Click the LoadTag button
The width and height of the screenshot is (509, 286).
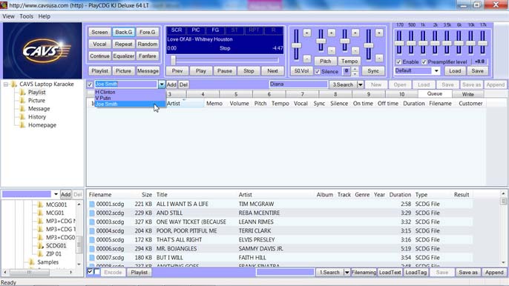coord(416,273)
